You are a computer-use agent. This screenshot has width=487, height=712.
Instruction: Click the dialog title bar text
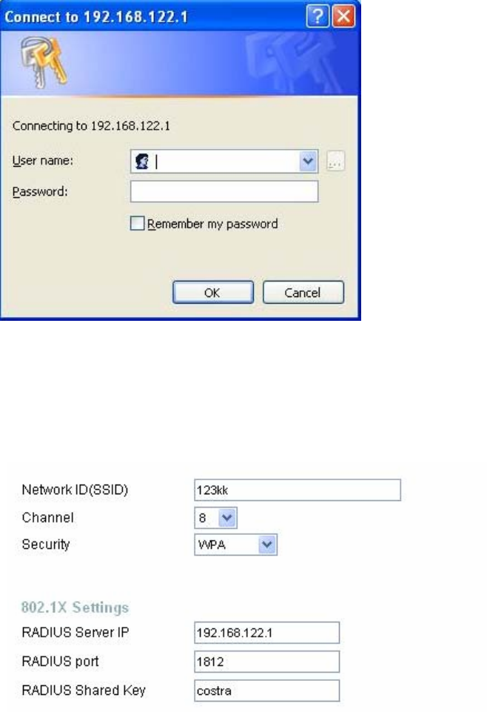(96, 17)
